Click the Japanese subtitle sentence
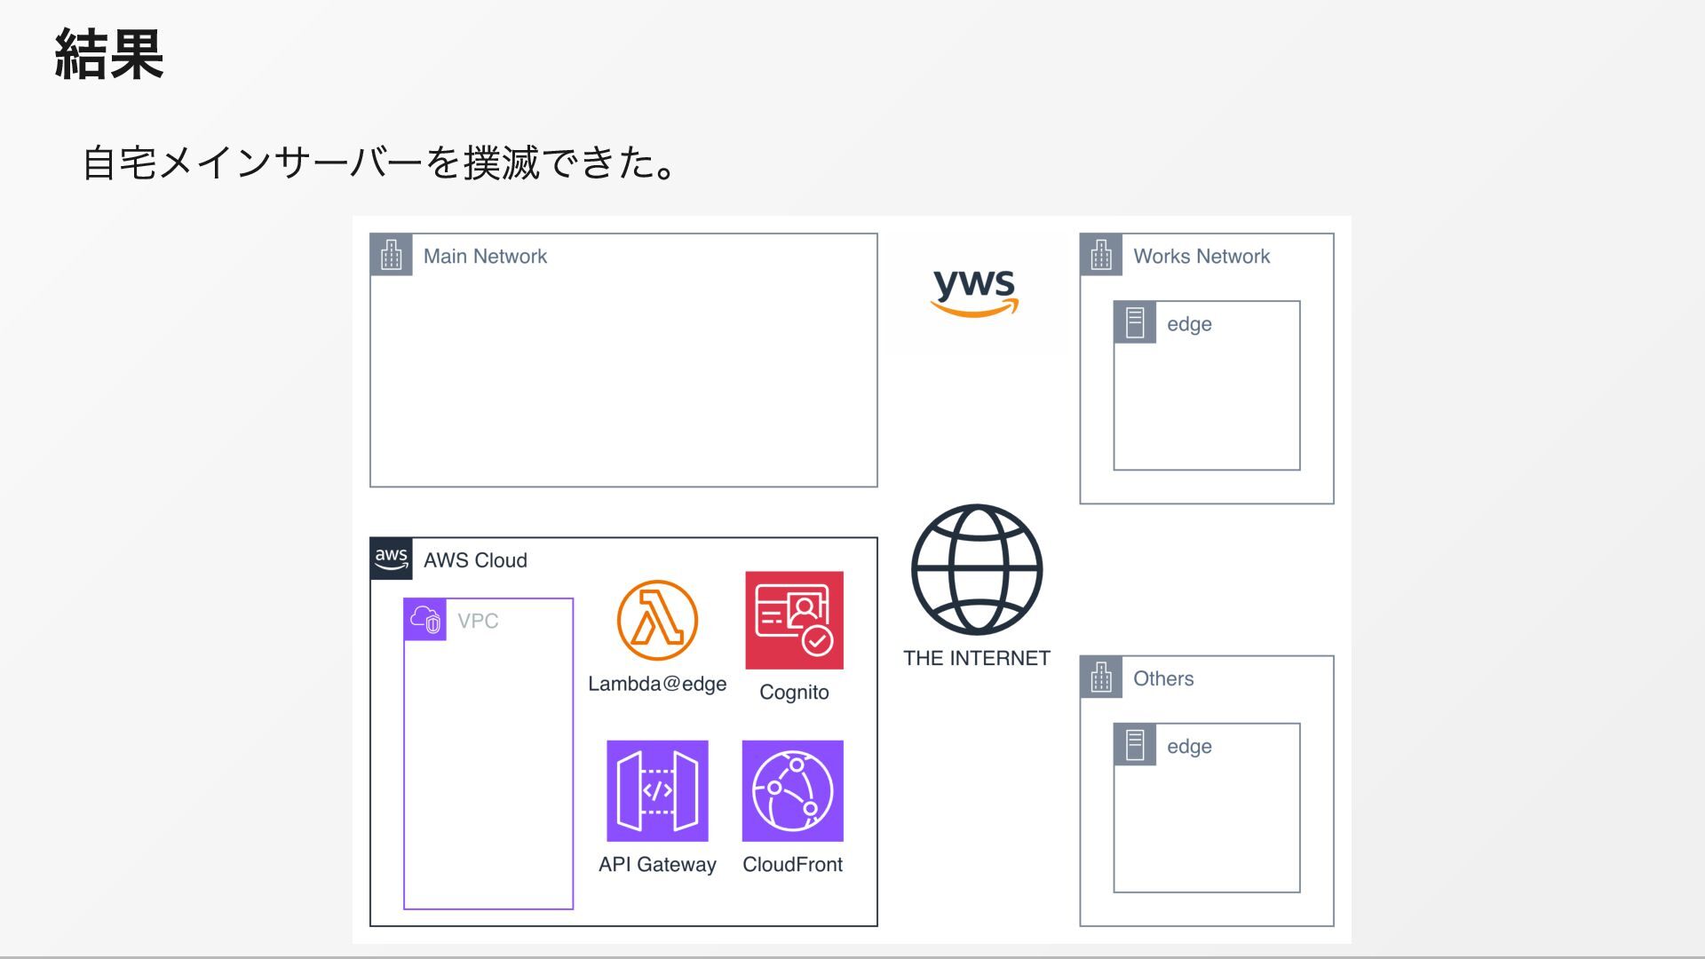Image resolution: width=1705 pixels, height=959 pixels. coord(380,163)
